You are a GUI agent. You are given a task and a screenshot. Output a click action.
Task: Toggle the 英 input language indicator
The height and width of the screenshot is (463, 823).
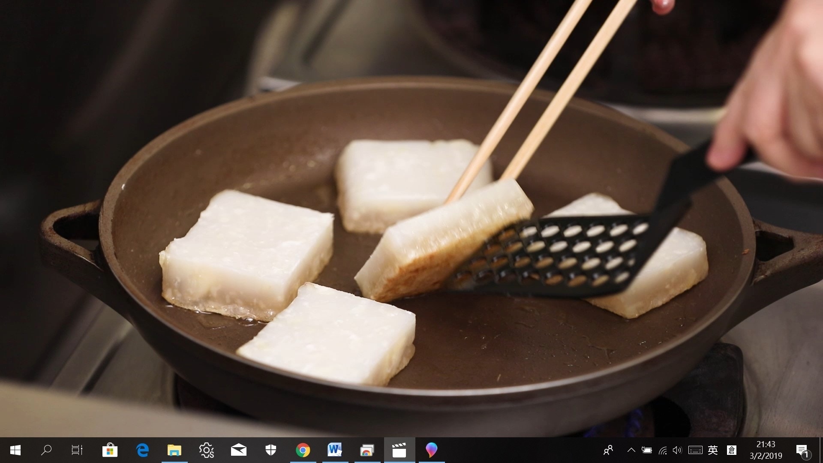[713, 450]
